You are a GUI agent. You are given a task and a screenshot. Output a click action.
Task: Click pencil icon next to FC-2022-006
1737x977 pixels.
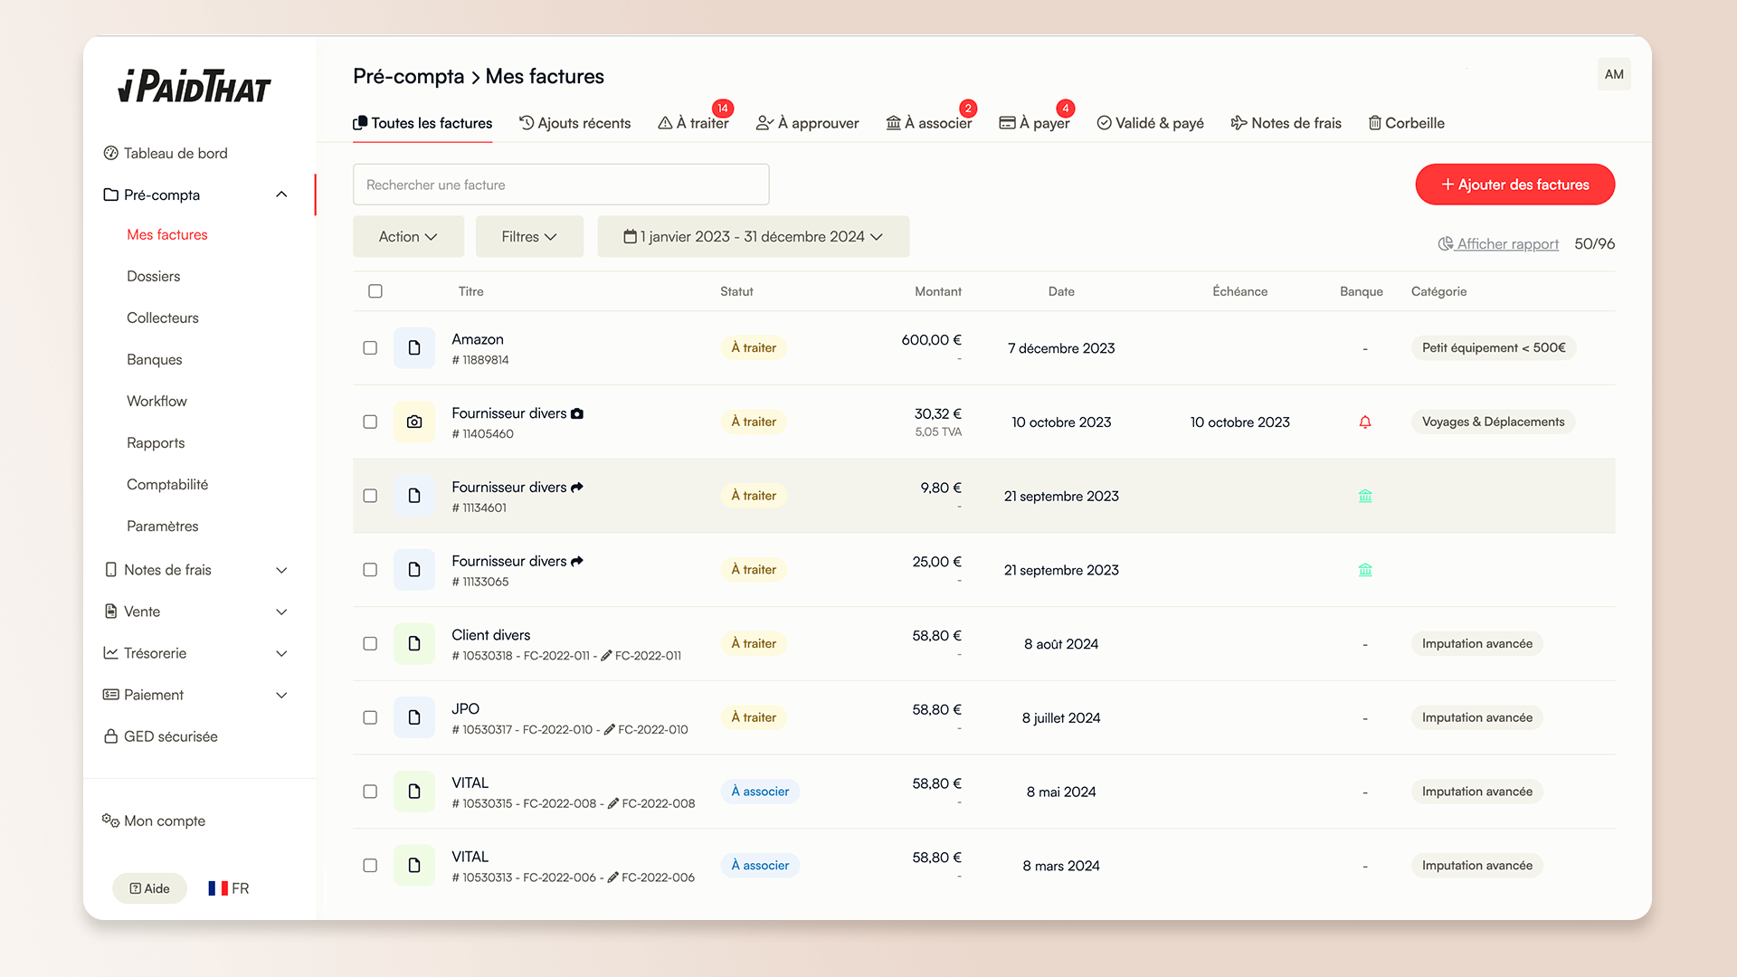pyautogui.click(x=613, y=877)
